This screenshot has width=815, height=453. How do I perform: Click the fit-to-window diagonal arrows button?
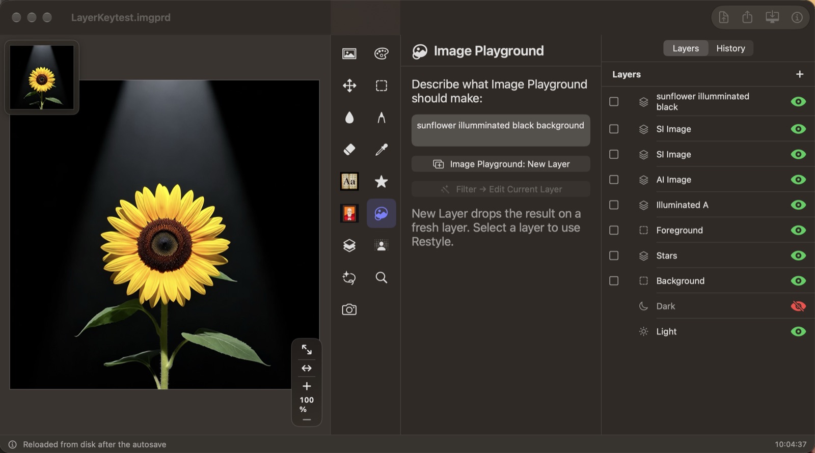click(x=307, y=350)
